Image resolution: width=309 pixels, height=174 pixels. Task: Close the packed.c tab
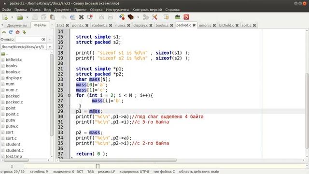click(x=194, y=25)
